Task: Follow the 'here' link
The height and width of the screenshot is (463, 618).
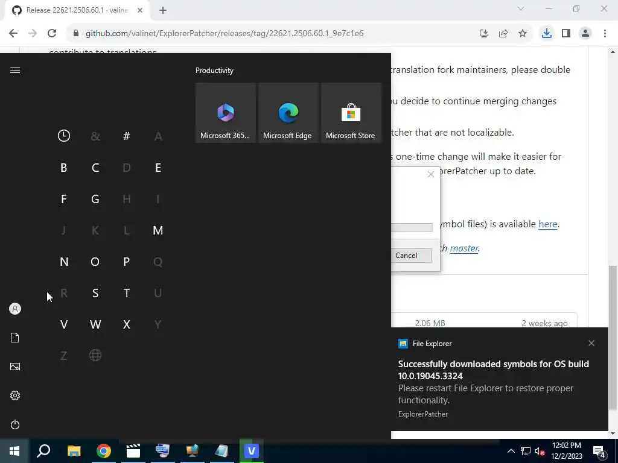Action: click(x=548, y=224)
